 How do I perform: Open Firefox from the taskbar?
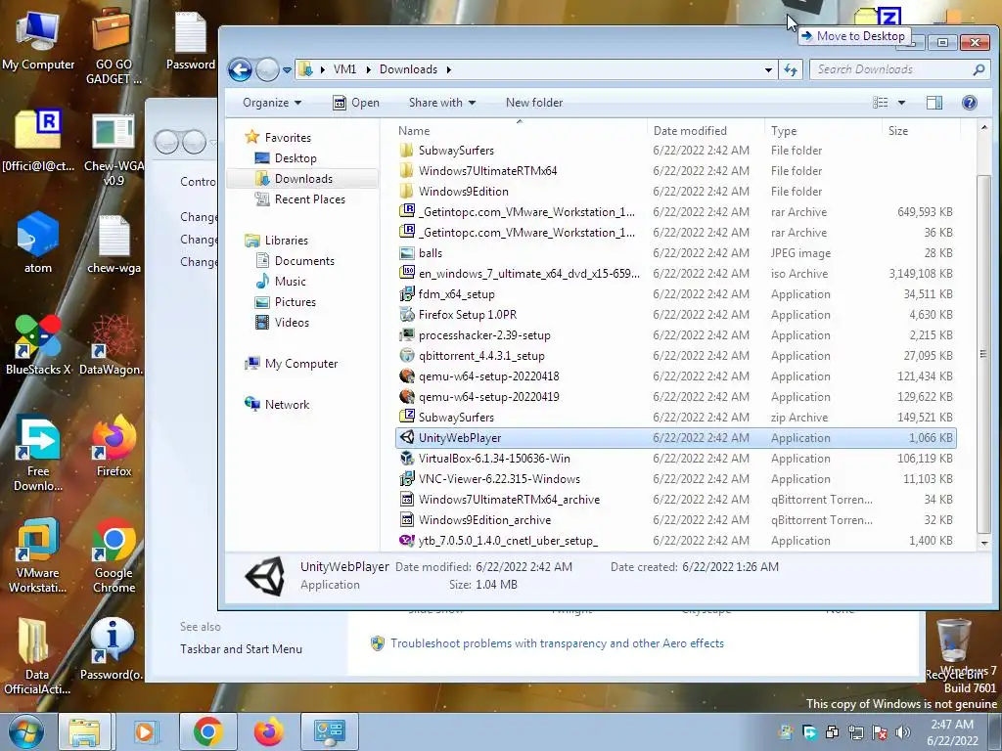click(x=268, y=731)
